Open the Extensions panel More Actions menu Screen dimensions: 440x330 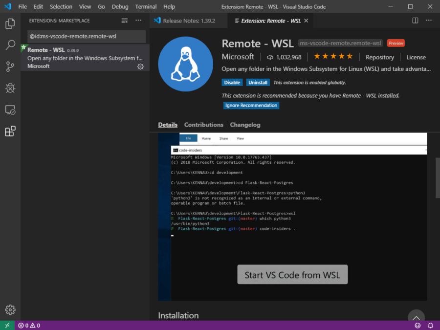point(138,21)
